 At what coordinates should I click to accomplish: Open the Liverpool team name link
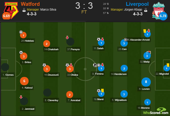pyautogui.click(x=137, y=4)
